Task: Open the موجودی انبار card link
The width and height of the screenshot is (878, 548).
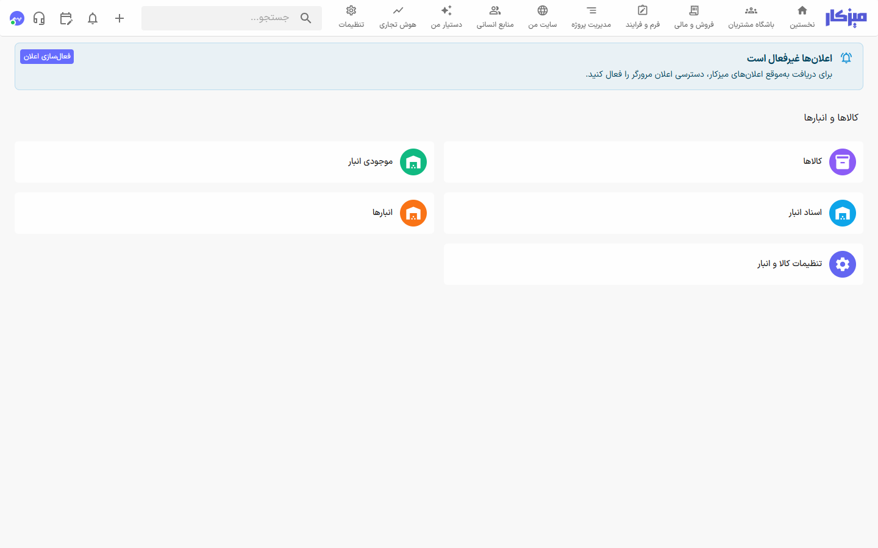Action: (224, 162)
